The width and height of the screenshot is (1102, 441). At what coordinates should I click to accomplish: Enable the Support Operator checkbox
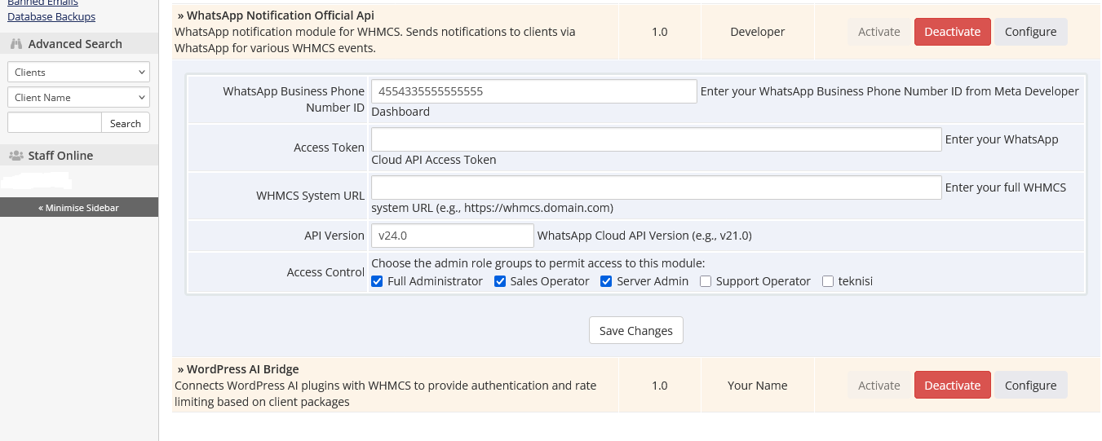[x=706, y=281]
